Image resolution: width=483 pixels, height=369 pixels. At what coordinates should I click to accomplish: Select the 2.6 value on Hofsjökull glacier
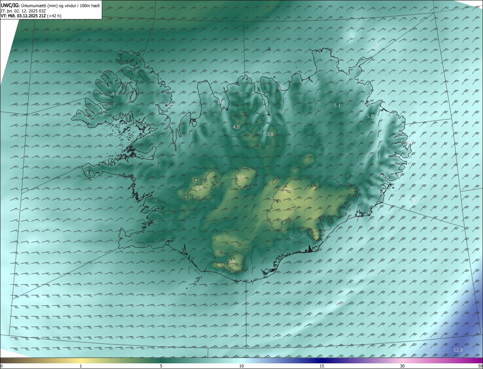(240, 178)
